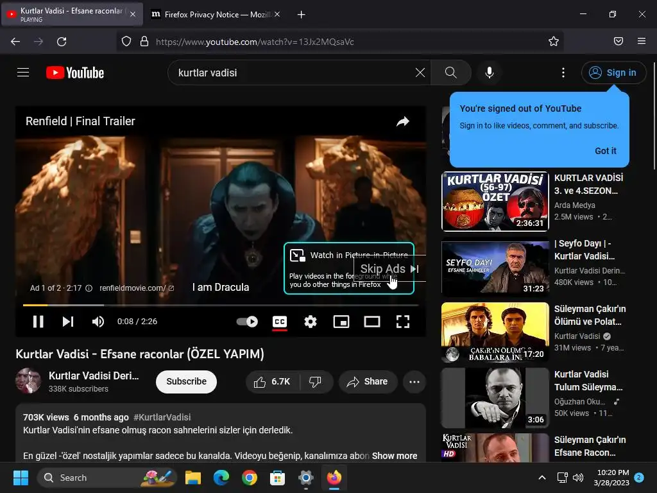Close the Firefox Privacy Notice tab
The height and width of the screenshot is (493, 657).
[277, 14]
